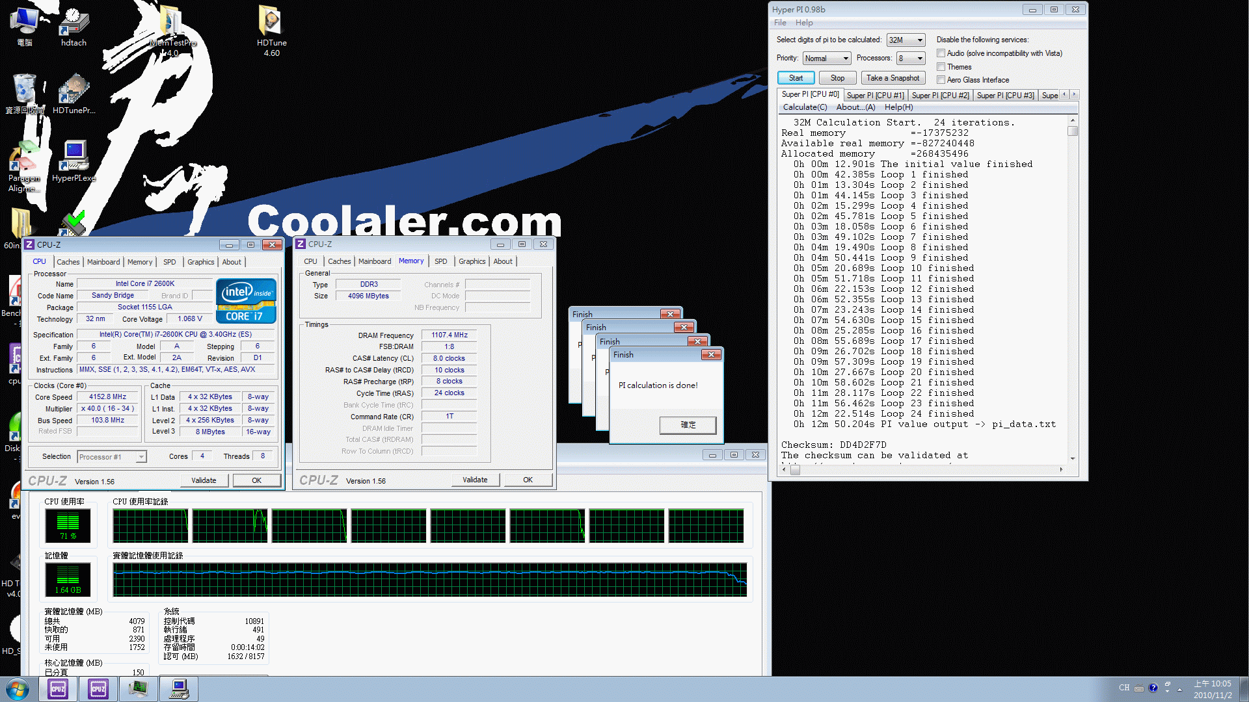Image resolution: width=1249 pixels, height=702 pixels.
Task: Click the Take a Snapshot button in Hyper PI
Action: [892, 78]
